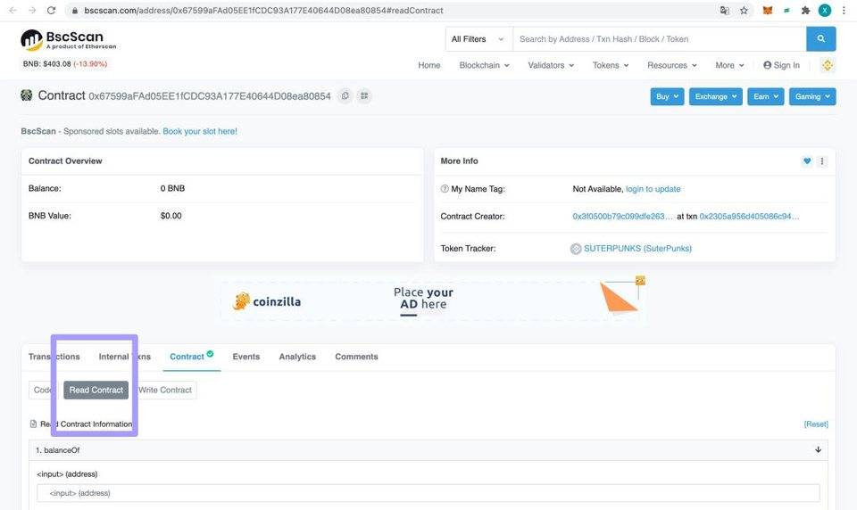
Task: Show QR code for contract address
Action: [364, 96]
